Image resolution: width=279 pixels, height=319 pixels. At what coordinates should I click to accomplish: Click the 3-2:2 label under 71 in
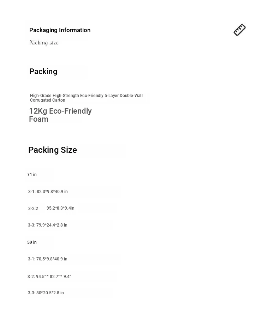pyautogui.click(x=33, y=209)
